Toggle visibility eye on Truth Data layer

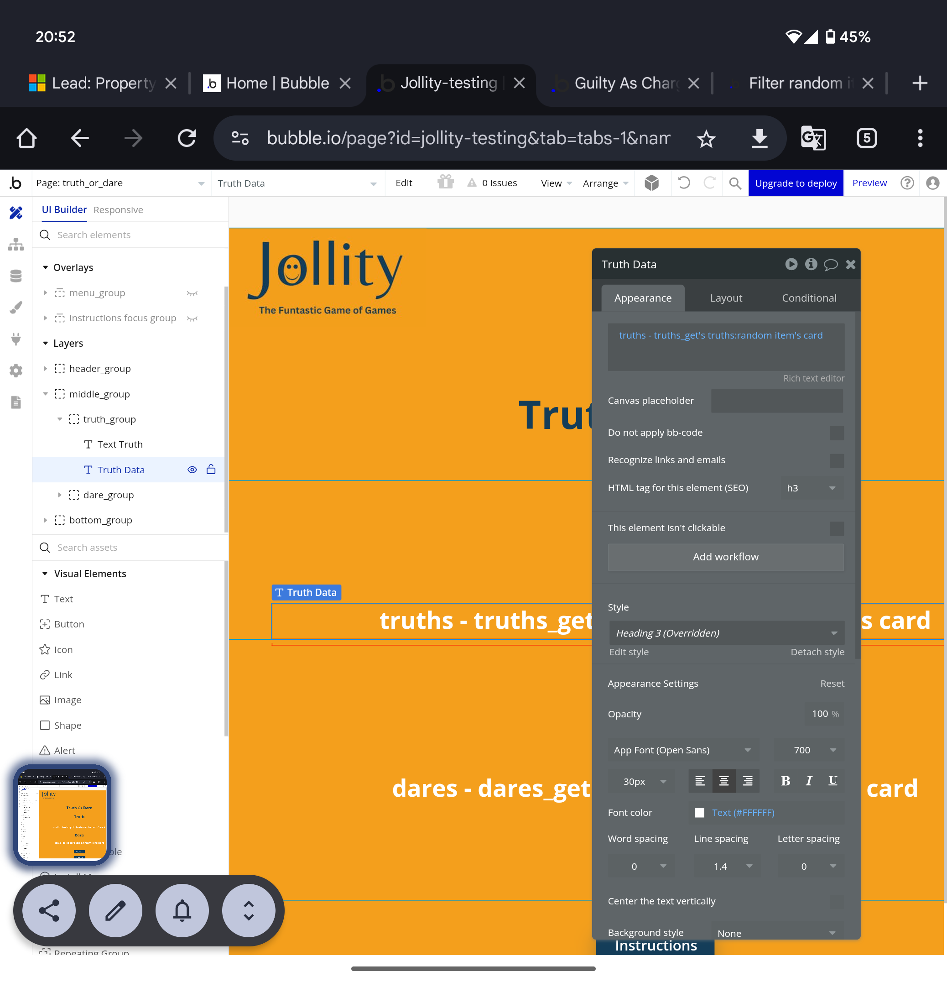coord(192,470)
